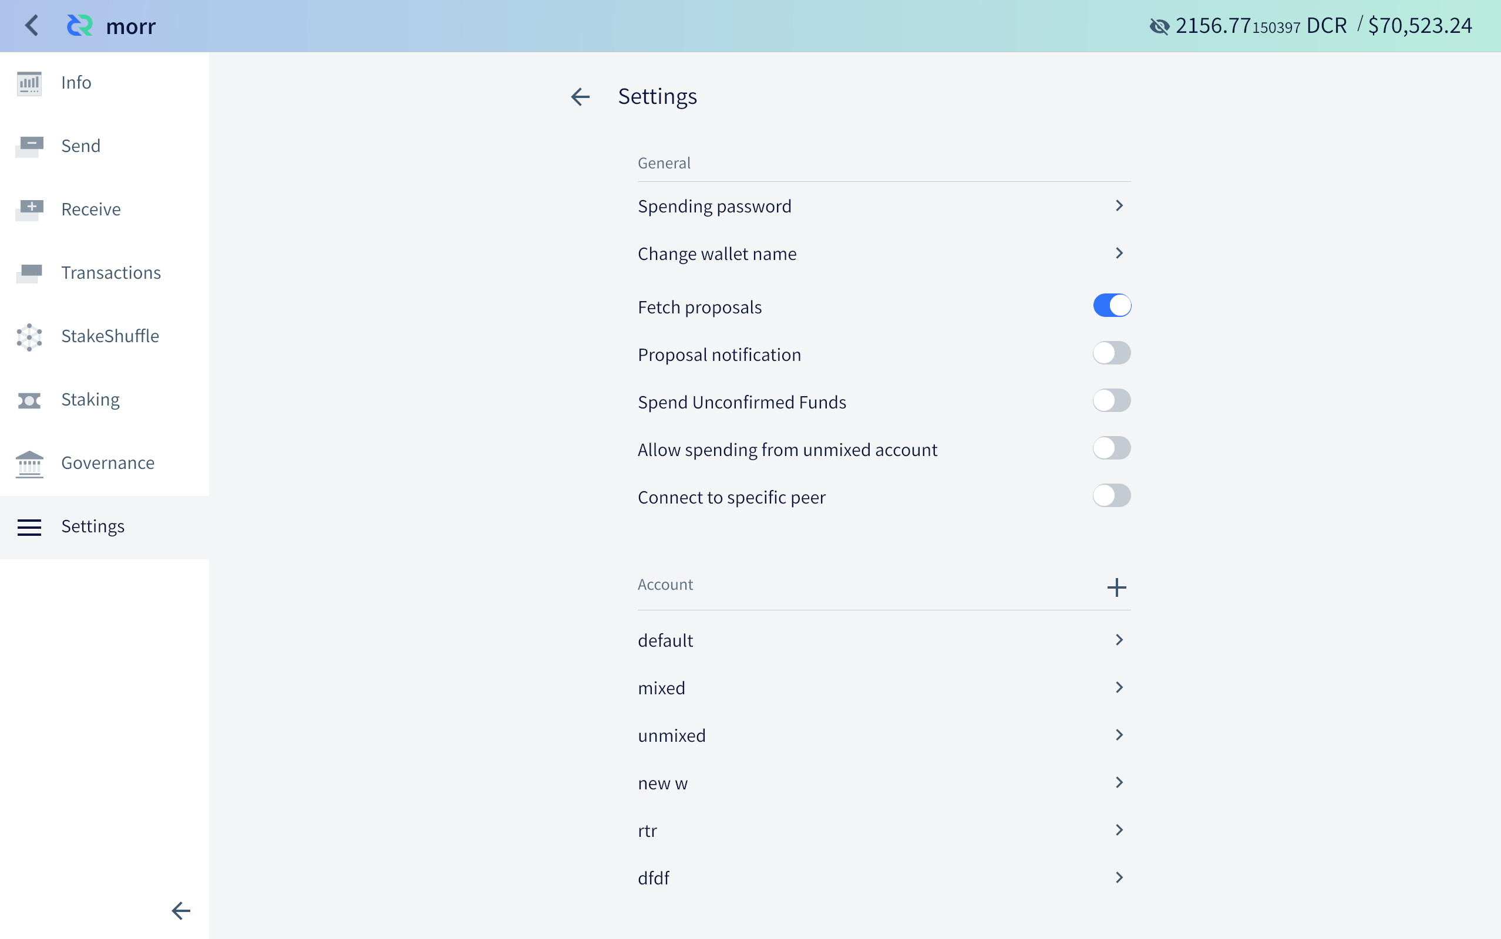Image resolution: width=1501 pixels, height=939 pixels.
Task: Click the mixed account name
Action: coord(662,688)
